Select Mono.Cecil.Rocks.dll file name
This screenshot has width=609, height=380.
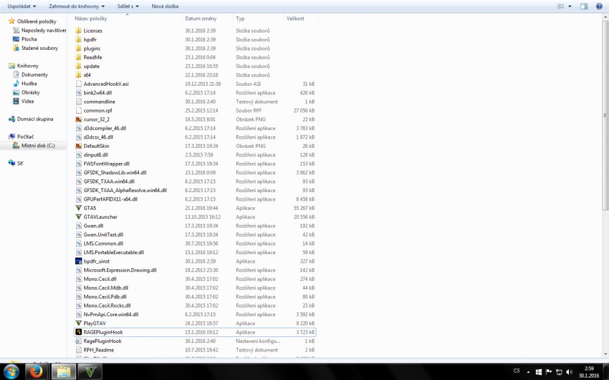coord(107,306)
